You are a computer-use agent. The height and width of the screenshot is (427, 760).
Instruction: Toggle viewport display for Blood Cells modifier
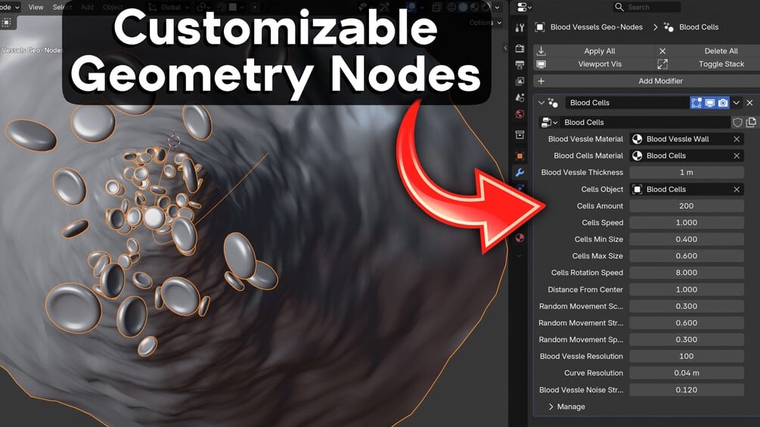[x=709, y=103]
